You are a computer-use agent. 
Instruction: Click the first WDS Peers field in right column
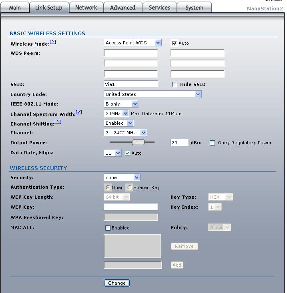(x=198, y=53)
